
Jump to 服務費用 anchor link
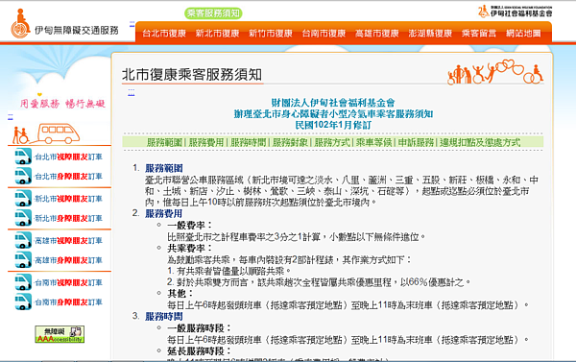click(206, 142)
